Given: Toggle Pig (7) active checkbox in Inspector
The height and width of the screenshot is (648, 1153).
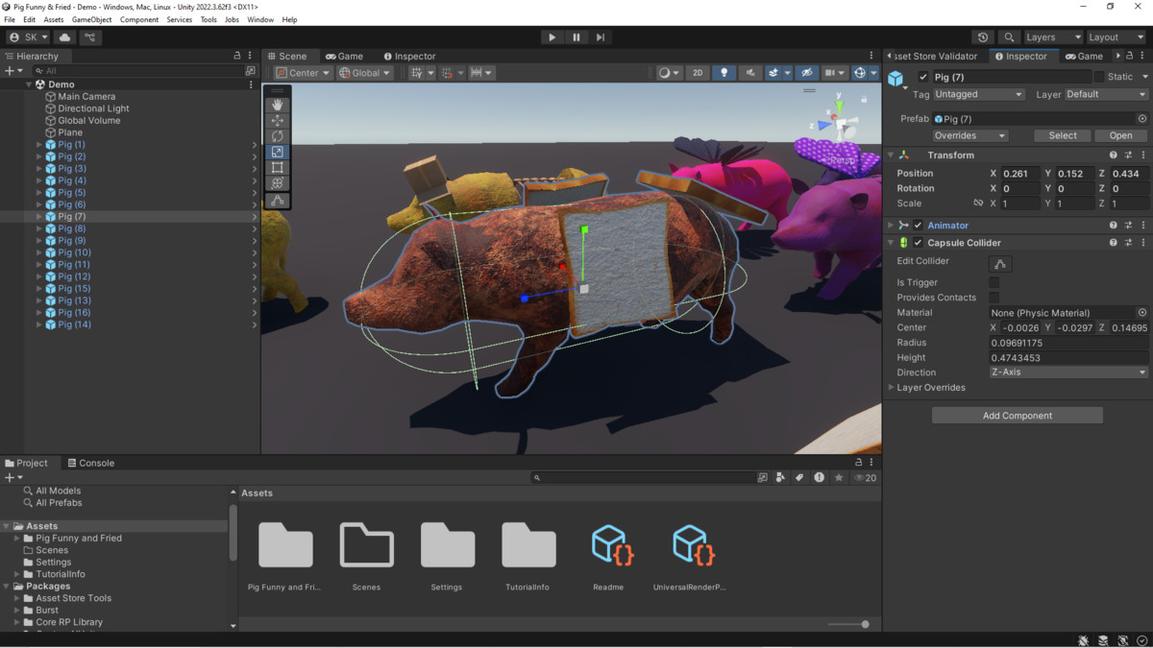Looking at the screenshot, I should 923,77.
